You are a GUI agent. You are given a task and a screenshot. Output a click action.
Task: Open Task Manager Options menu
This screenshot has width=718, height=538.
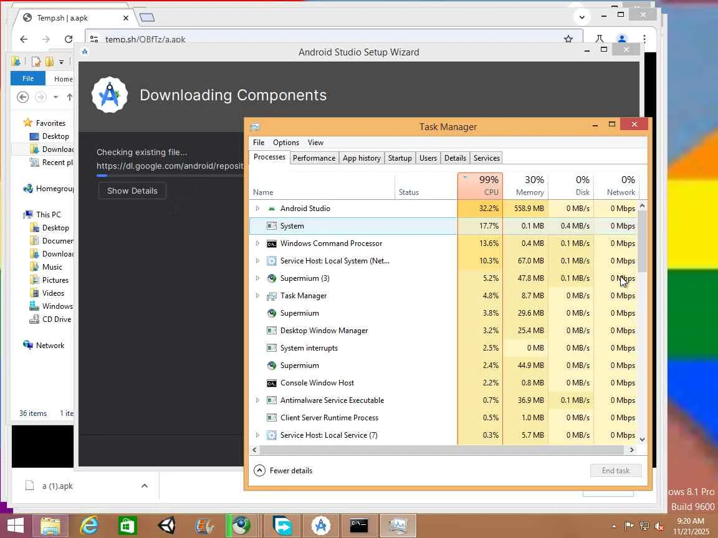click(285, 142)
